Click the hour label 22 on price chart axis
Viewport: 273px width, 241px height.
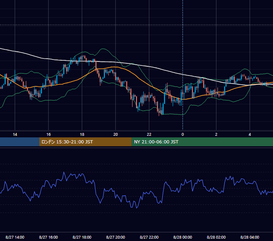(x=149, y=135)
